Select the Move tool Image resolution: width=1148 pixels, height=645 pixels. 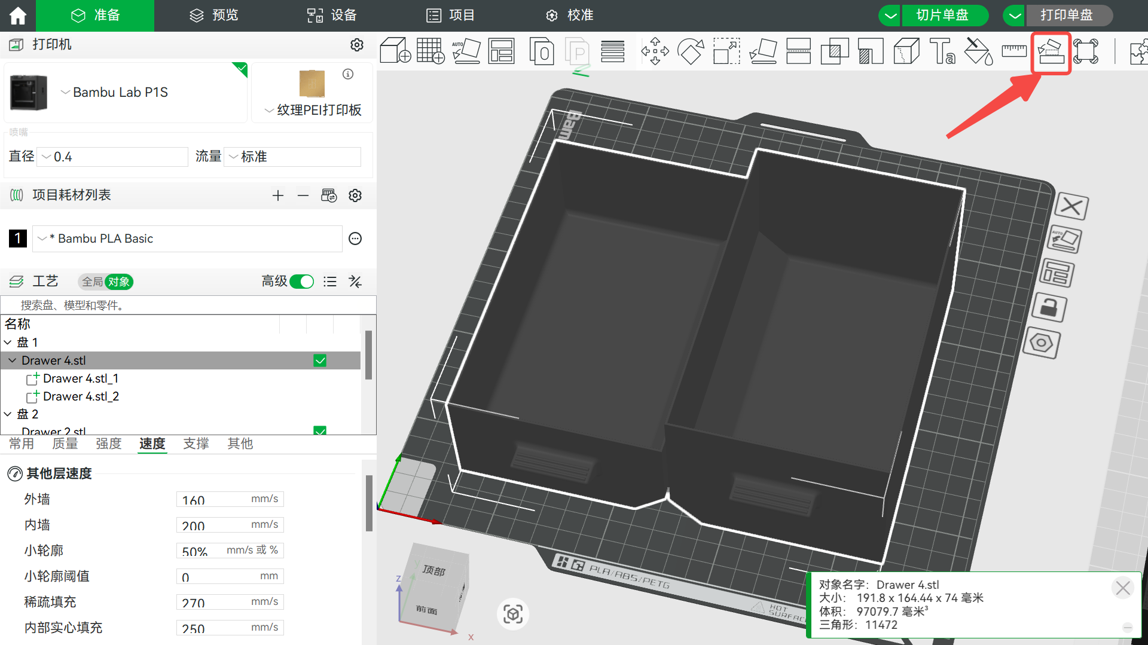pos(655,51)
